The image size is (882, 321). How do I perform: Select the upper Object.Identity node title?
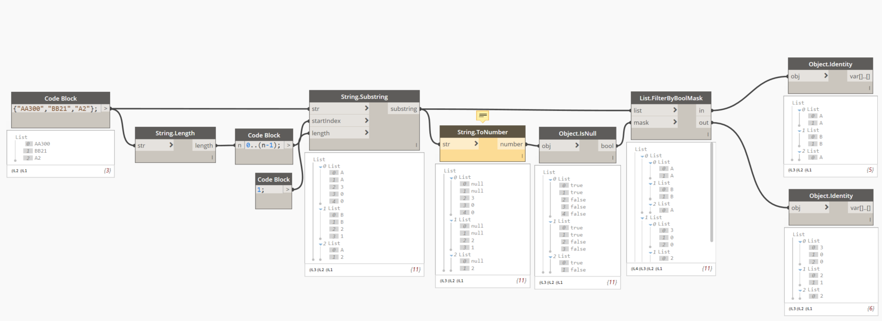click(x=830, y=64)
